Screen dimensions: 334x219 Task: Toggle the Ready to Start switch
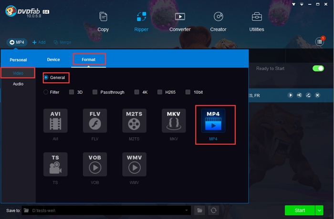point(318,68)
